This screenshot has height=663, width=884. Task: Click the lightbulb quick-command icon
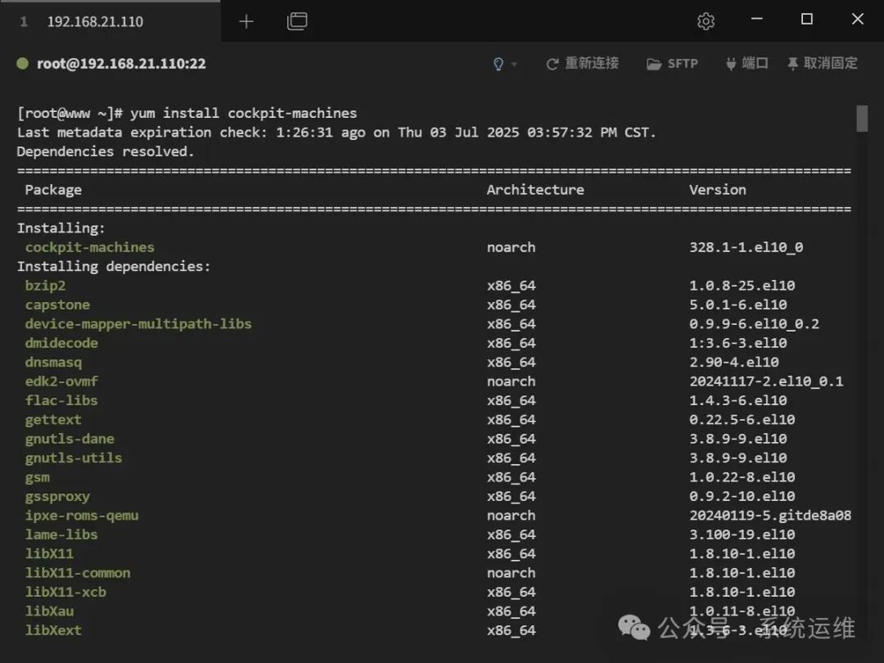[498, 63]
